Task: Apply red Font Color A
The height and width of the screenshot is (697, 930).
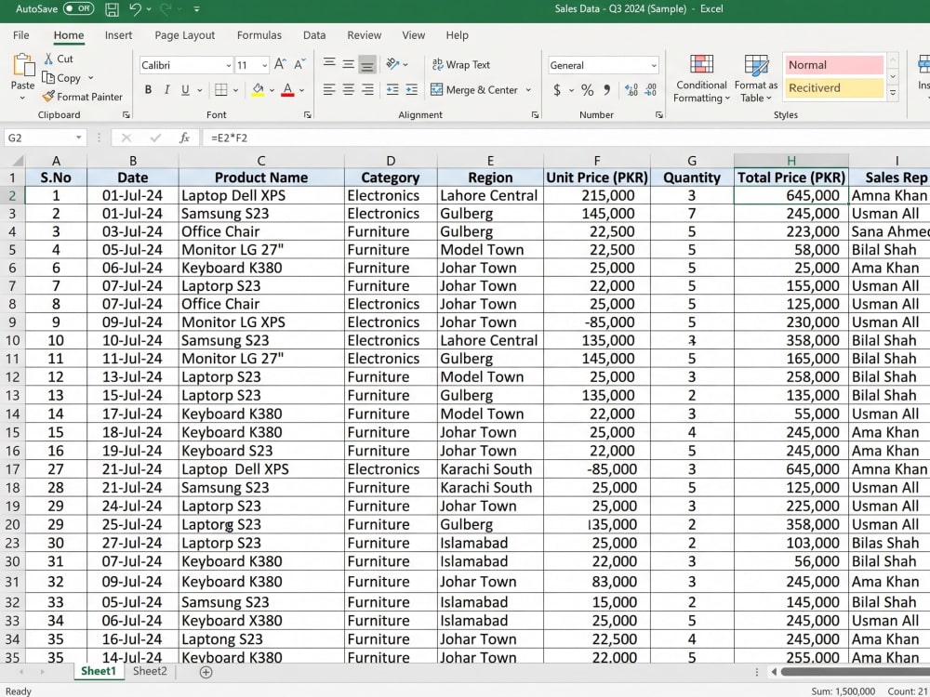Action: pyautogui.click(x=287, y=90)
